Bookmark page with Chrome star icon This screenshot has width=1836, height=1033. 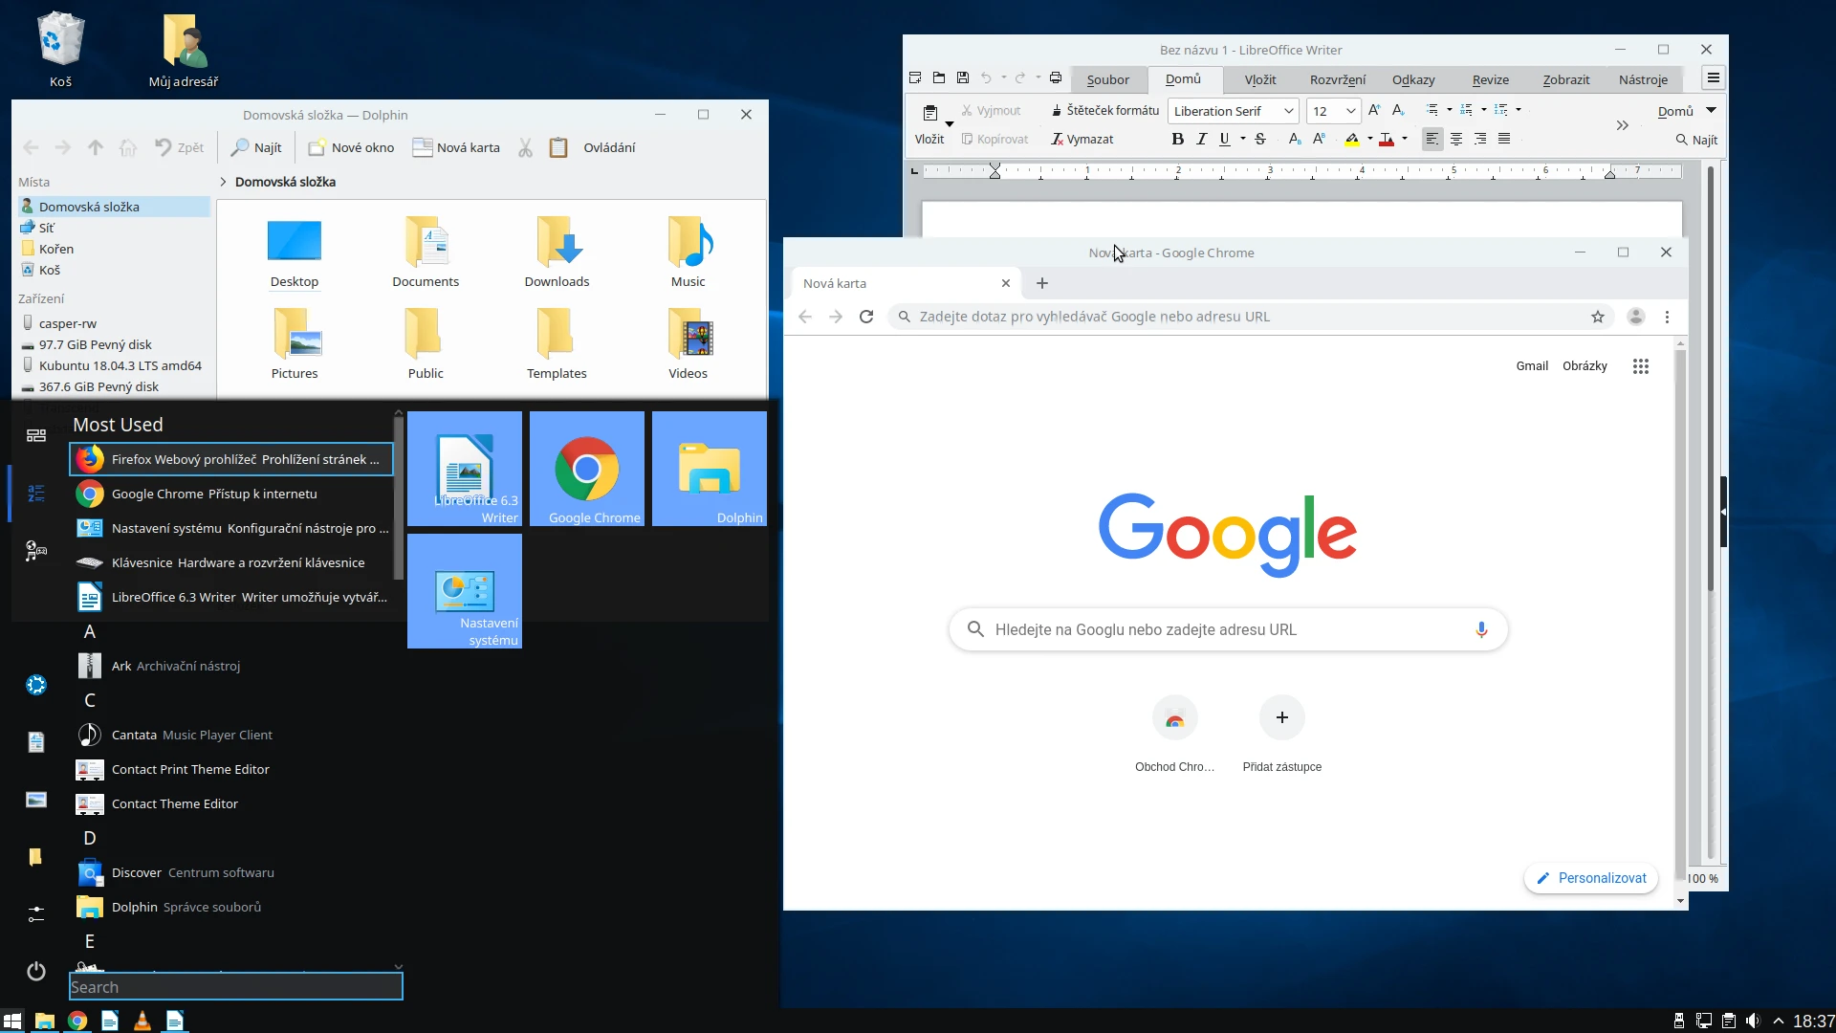click(x=1598, y=317)
